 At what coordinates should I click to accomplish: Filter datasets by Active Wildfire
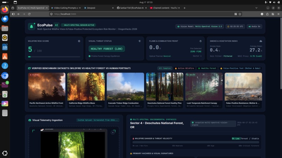[184, 68]
